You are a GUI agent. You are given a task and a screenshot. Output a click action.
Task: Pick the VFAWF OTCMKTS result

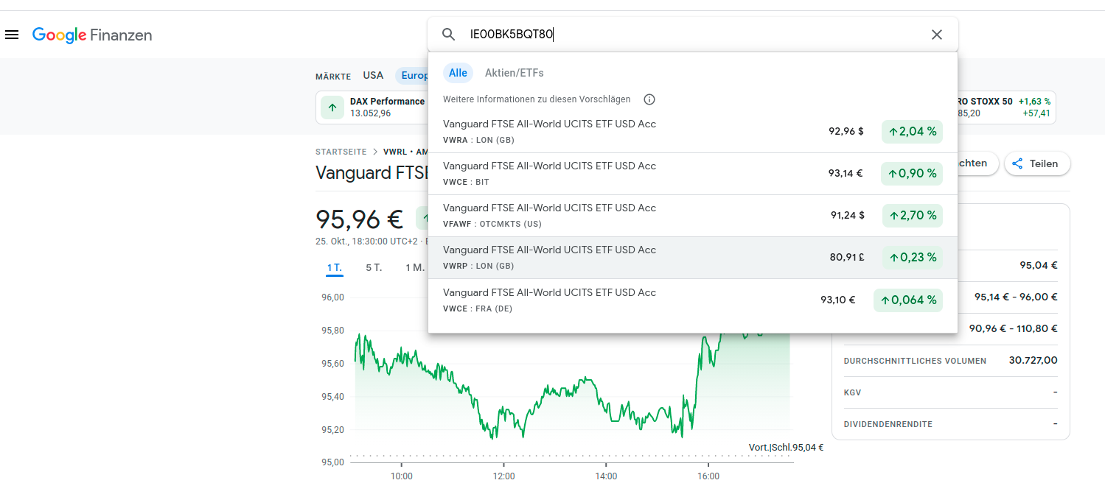click(549, 216)
